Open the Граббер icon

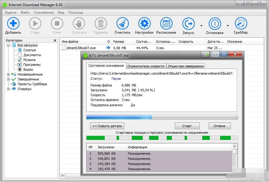point(241,23)
